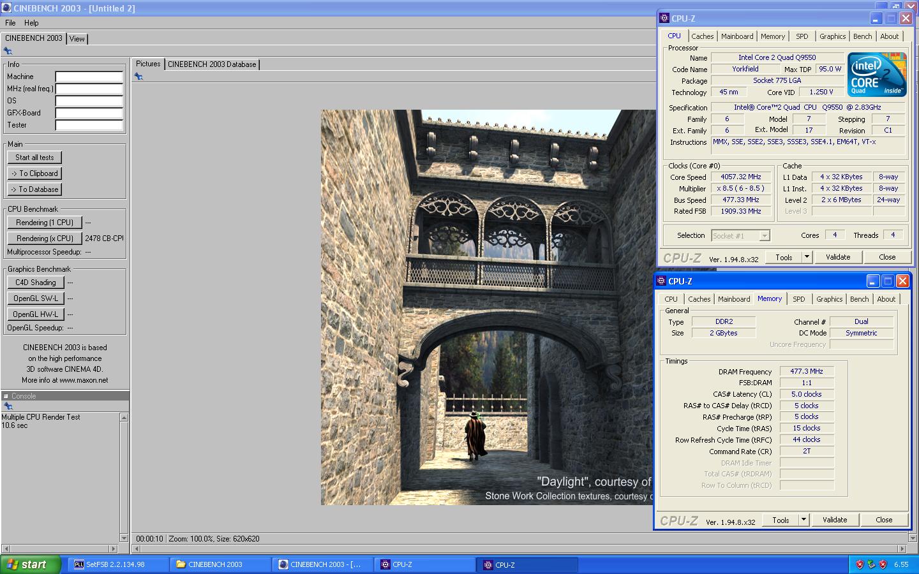This screenshot has width=919, height=574.
Task: Open Bench tab in lower CPU-Z window
Action: (x=860, y=299)
